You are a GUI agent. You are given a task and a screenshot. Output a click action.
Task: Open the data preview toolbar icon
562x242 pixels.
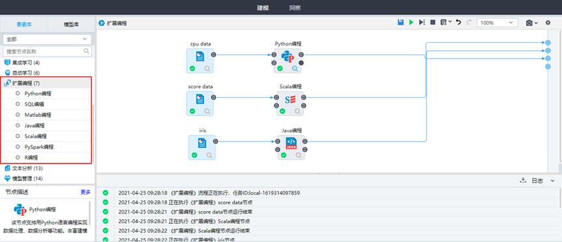444,23
